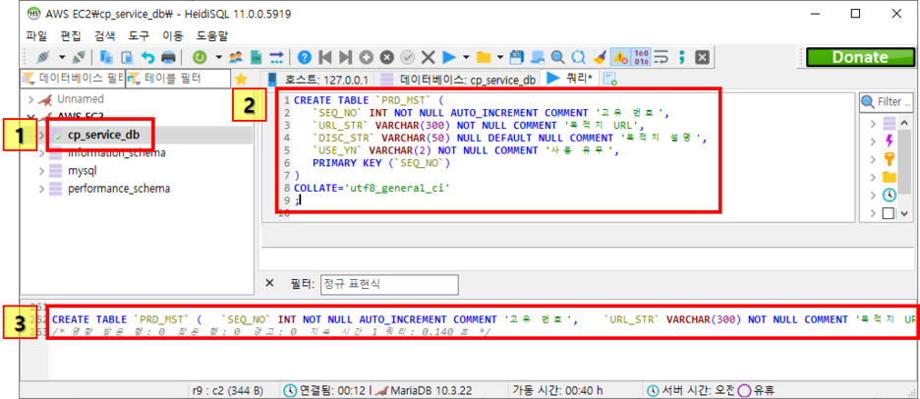Expand the Unnamed session node

[x=30, y=99]
